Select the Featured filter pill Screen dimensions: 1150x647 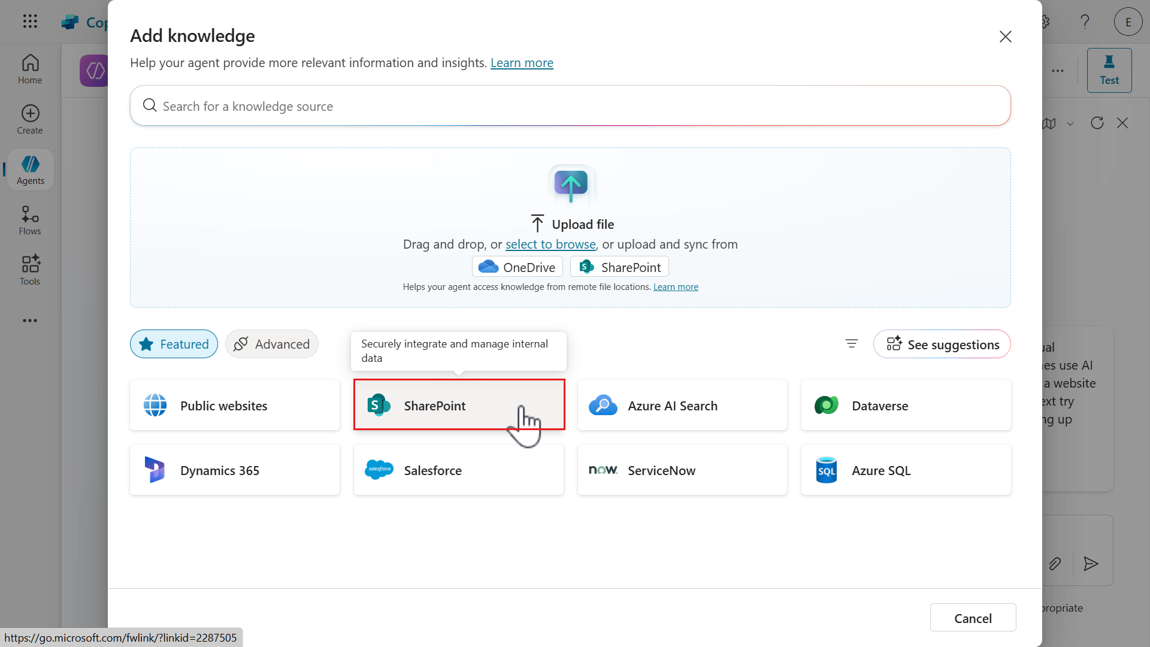[x=174, y=344]
